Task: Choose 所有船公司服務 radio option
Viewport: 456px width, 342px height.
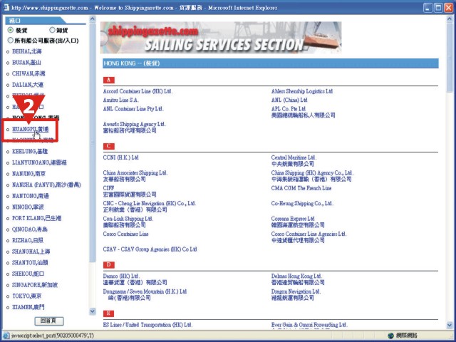Action: pos(11,40)
